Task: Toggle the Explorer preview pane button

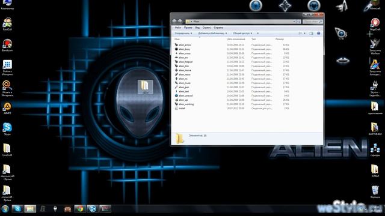Action: (311, 34)
